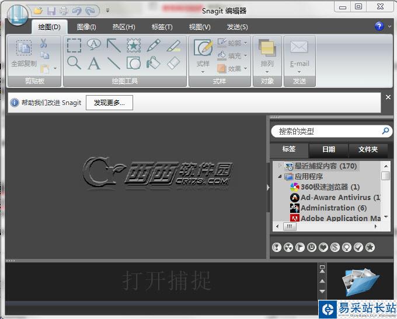Image resolution: width=397 pixels, height=319 pixels.
Task: Collapse the 应用程序 tree node
Action: [280, 176]
